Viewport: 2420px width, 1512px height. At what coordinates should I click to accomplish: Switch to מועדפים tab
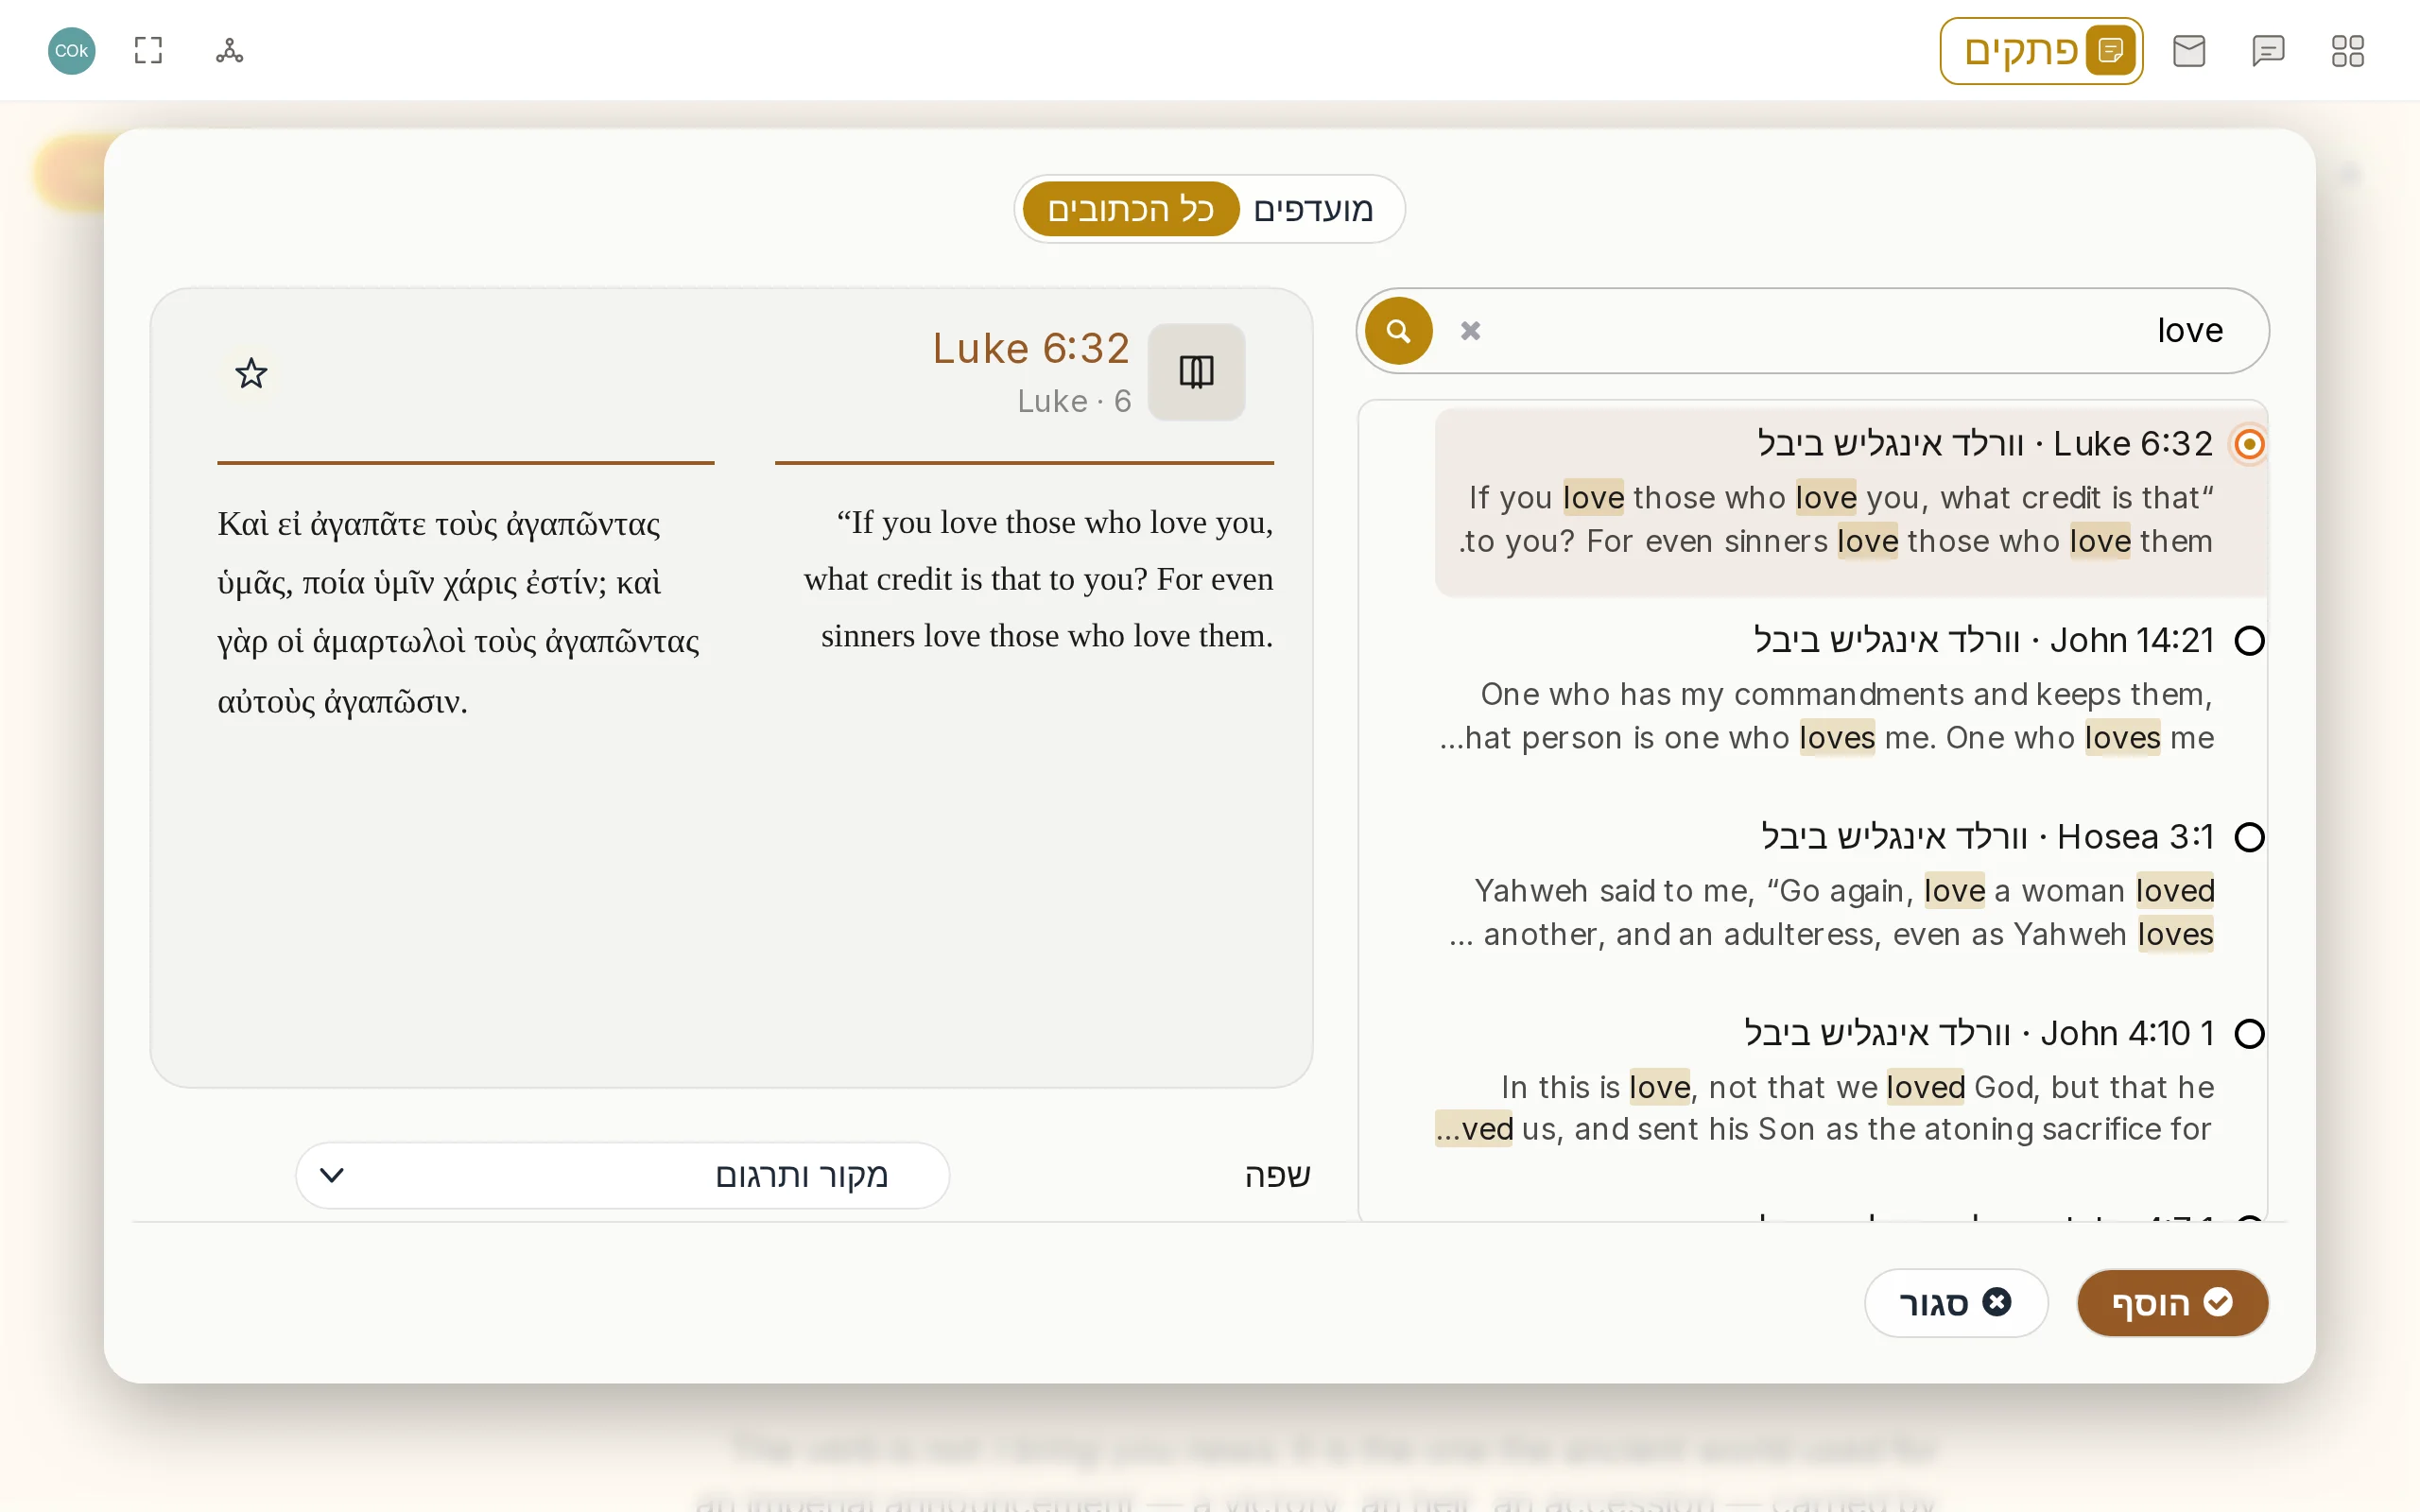point(1313,209)
